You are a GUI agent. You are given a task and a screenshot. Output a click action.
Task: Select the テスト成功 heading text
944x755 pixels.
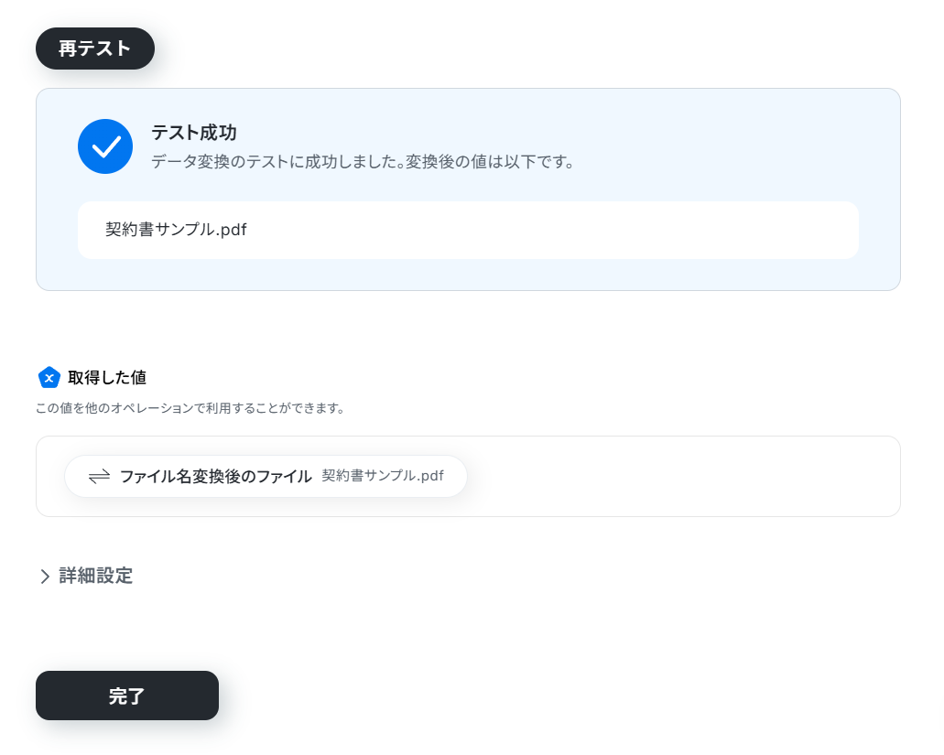(193, 133)
